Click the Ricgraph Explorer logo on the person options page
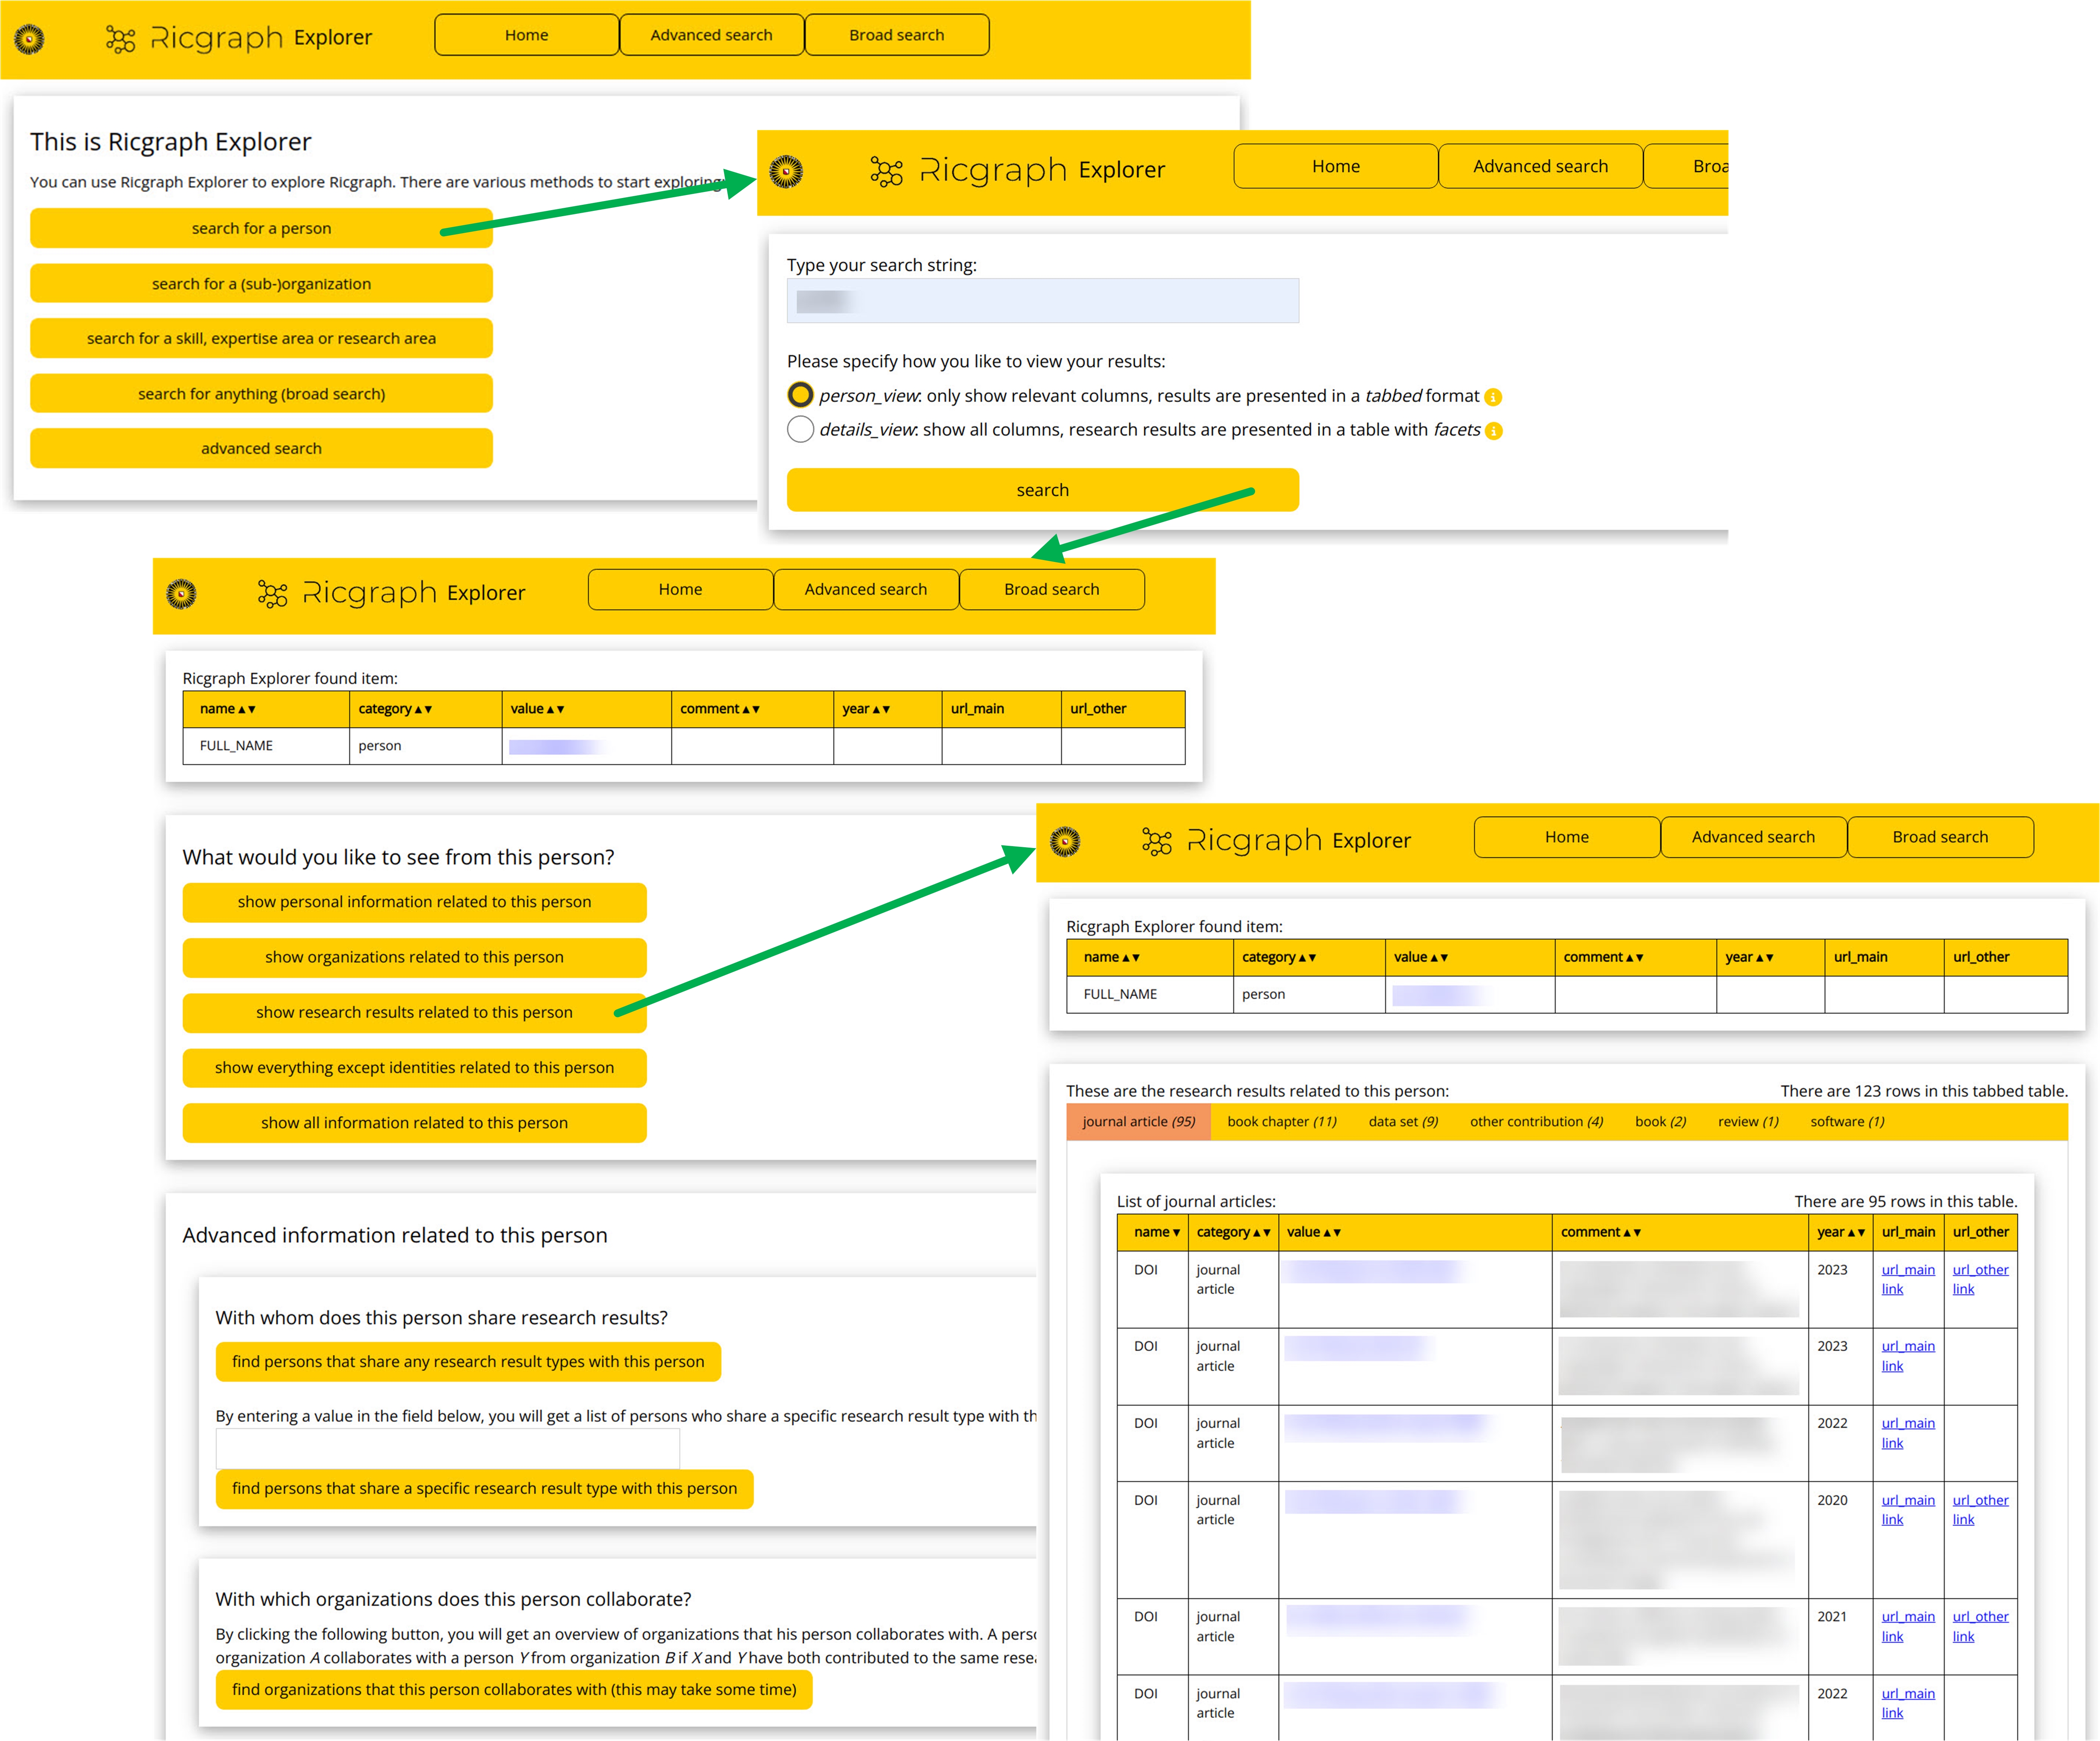Viewport: 2100px width, 1741px height. point(391,593)
